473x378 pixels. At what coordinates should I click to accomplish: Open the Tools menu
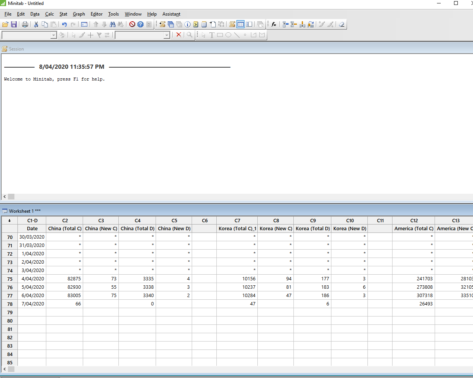pos(114,14)
